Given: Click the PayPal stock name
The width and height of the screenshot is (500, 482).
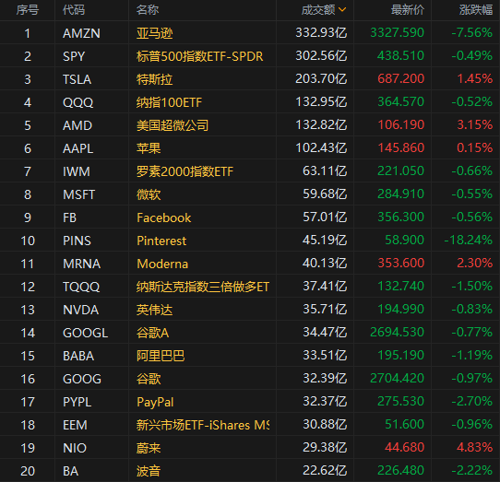Looking at the screenshot, I should coord(155,402).
